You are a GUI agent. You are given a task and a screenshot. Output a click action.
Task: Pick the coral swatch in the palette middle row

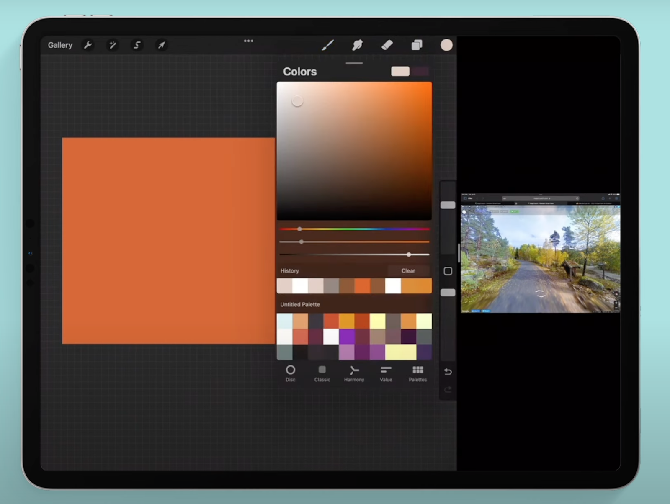point(300,337)
